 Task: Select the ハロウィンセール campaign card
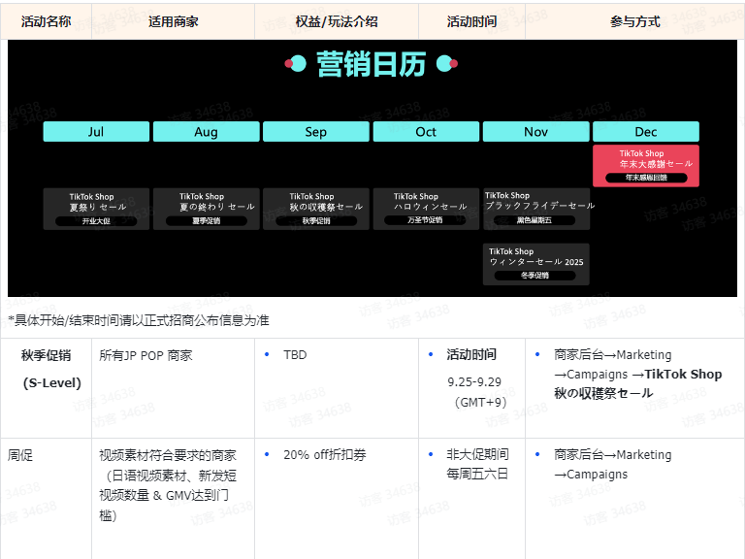click(x=426, y=210)
